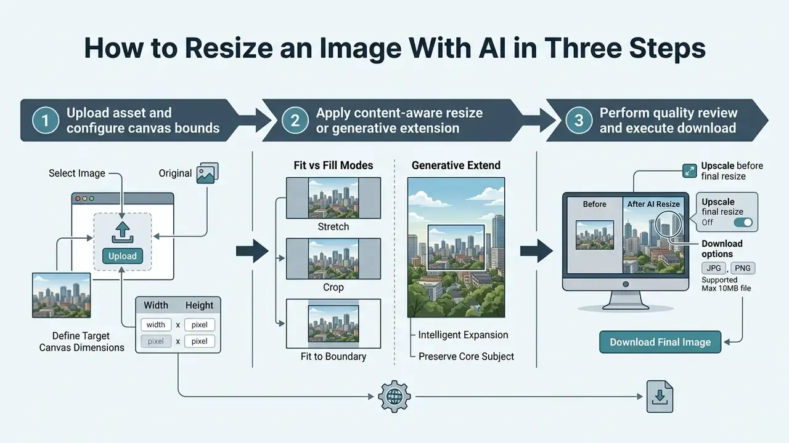This screenshot has height=443, width=789.
Task: Click the "Intelligent Expansion" label
Action: click(x=463, y=335)
